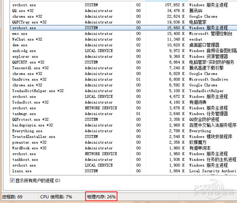This screenshot has height=203, width=237.
Task: Select the taskmgr.exe process
Action: click(124, 114)
